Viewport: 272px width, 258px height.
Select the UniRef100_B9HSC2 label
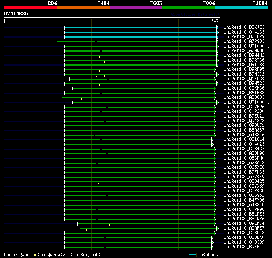(244, 74)
